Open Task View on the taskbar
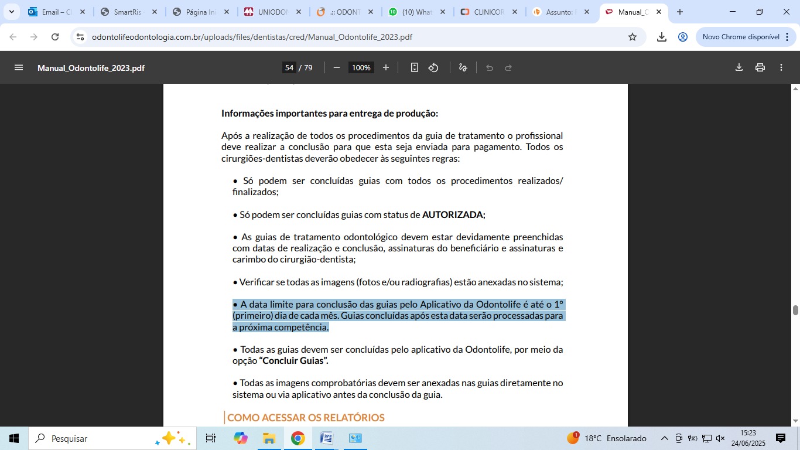800x450 pixels. [211, 438]
